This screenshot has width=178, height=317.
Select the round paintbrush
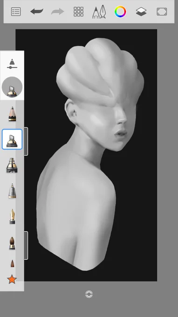[12, 243]
